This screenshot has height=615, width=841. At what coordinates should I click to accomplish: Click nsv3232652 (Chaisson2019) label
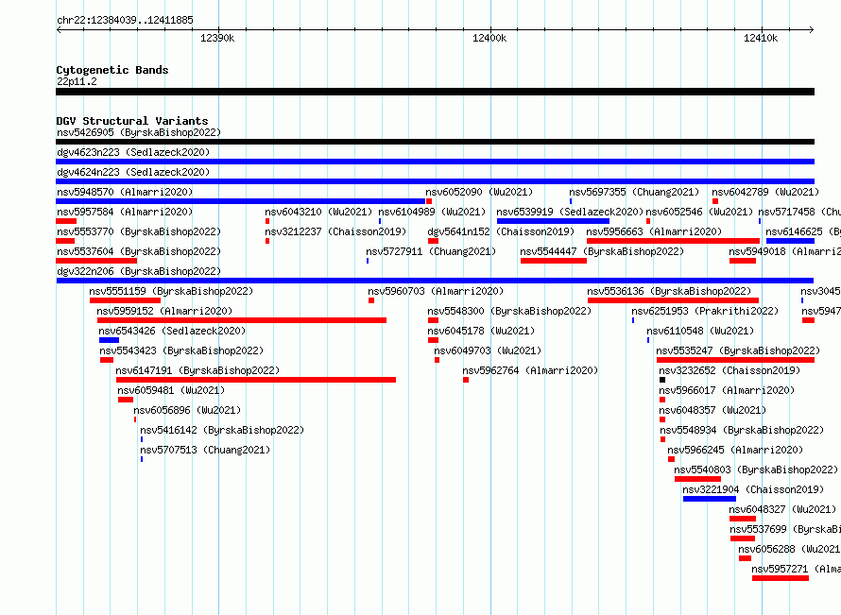click(729, 370)
